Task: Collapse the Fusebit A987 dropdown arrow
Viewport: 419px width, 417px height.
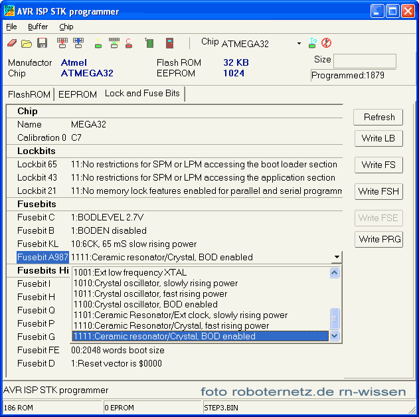Action: (x=337, y=258)
